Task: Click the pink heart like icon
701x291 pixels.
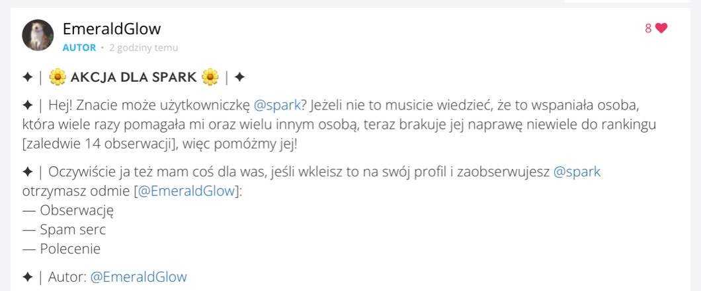Action: (x=661, y=28)
